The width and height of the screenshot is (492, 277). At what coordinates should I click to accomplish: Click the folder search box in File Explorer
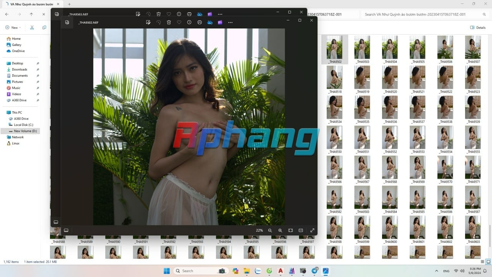pyautogui.click(x=424, y=14)
